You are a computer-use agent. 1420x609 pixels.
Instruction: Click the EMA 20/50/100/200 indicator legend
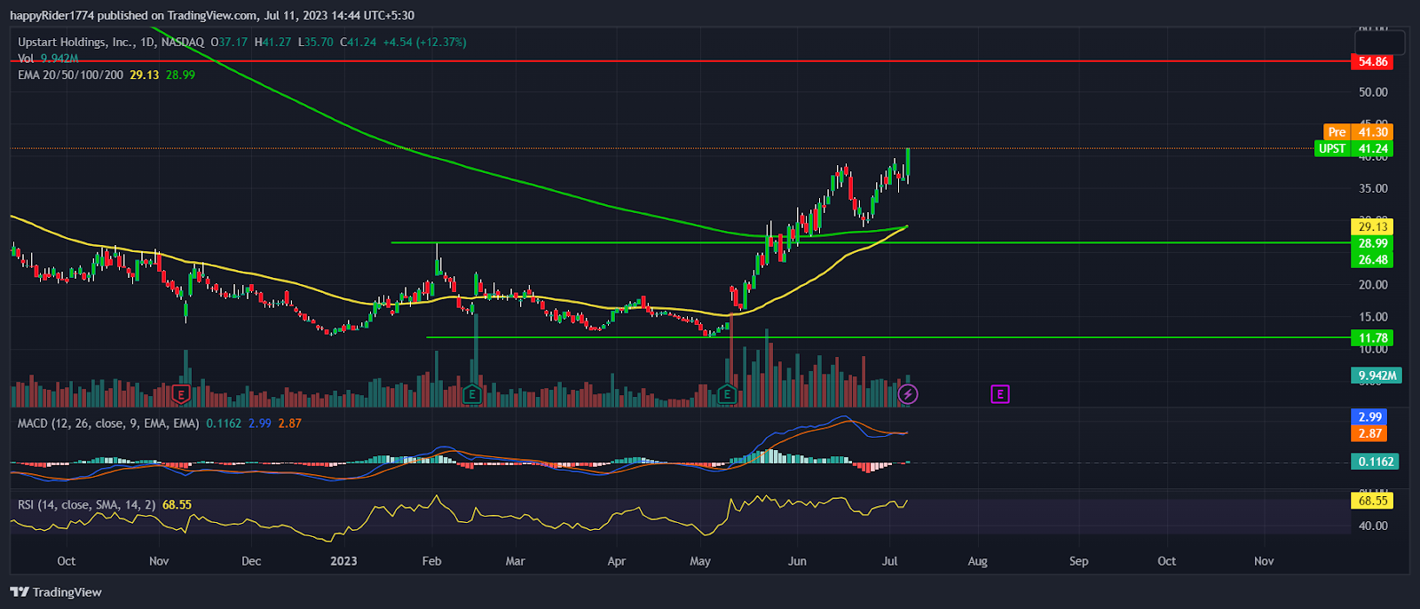point(71,75)
